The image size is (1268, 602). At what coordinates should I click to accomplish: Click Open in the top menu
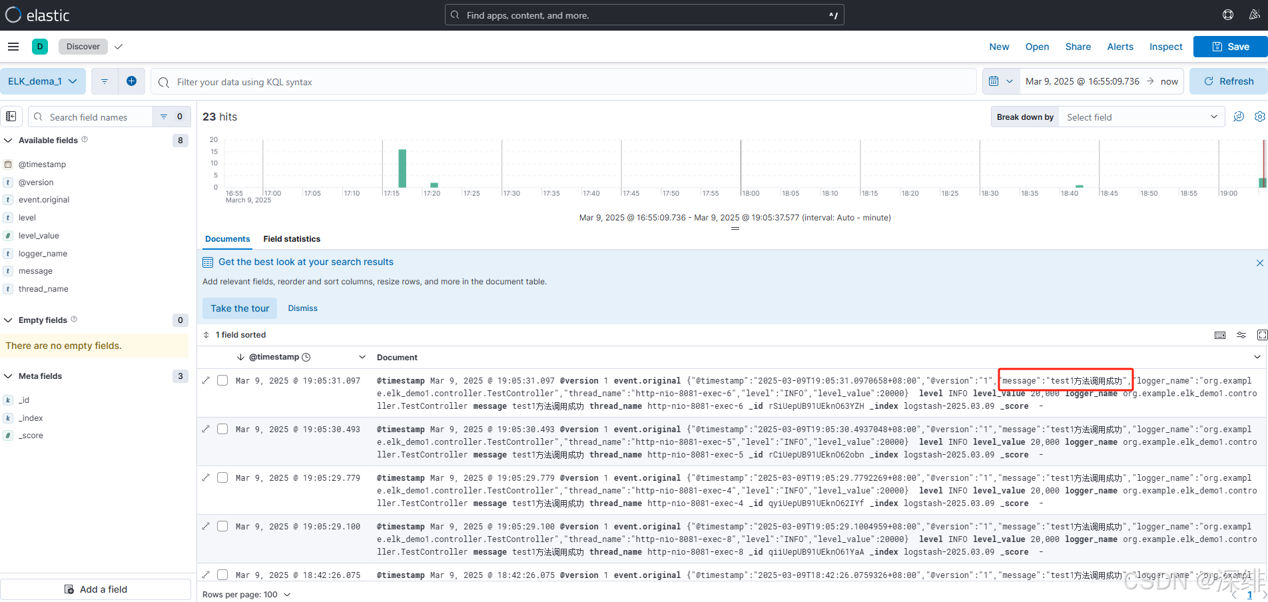click(1037, 47)
